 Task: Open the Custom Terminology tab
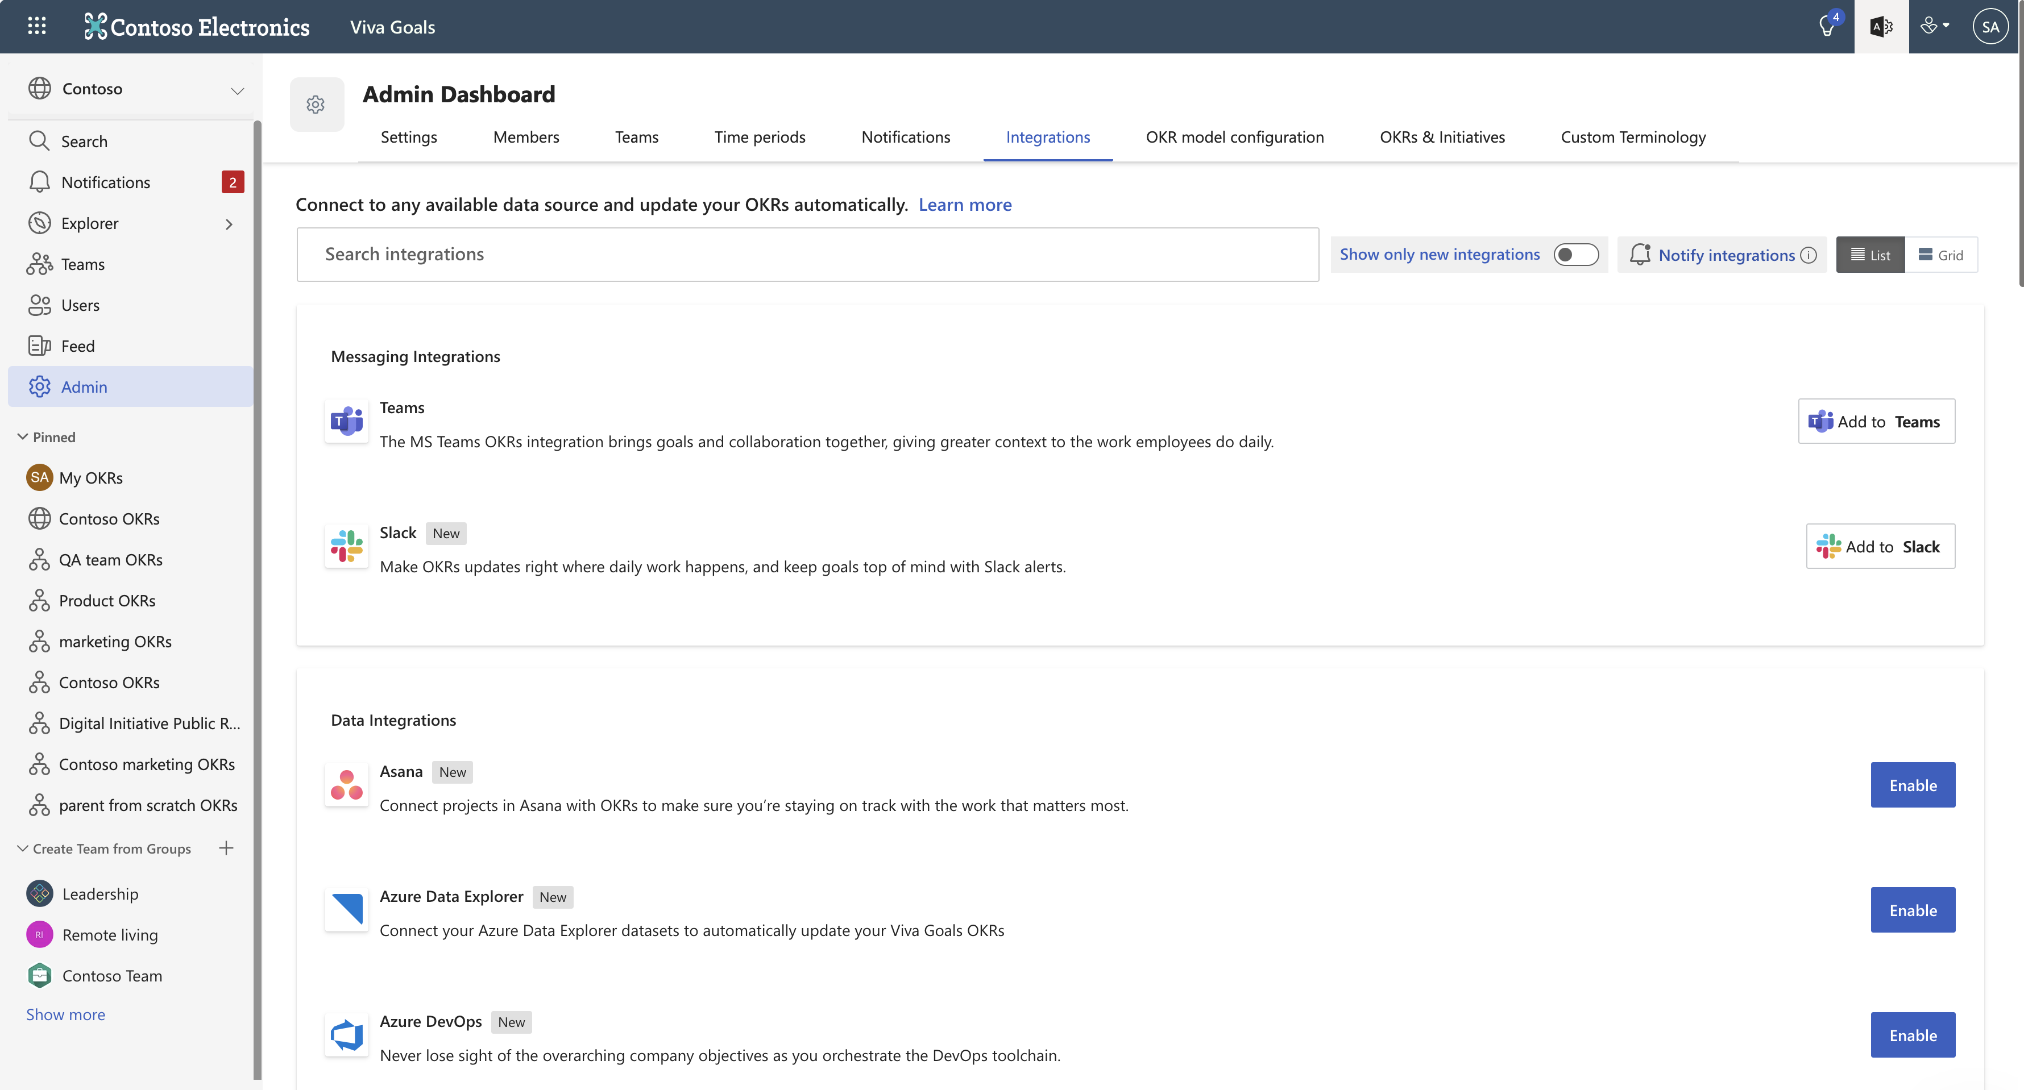pyautogui.click(x=1633, y=136)
